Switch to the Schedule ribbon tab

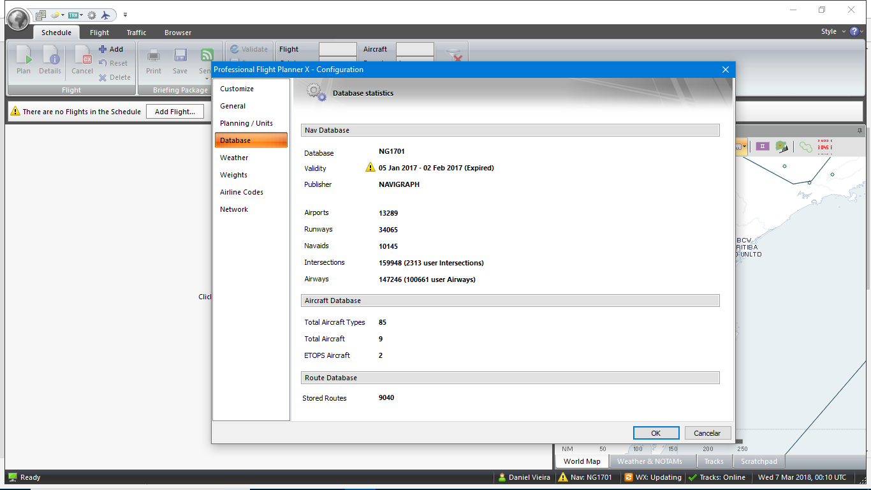pos(56,33)
